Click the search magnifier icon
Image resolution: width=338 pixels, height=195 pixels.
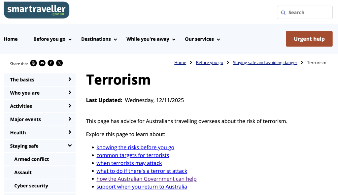pyautogui.click(x=283, y=13)
